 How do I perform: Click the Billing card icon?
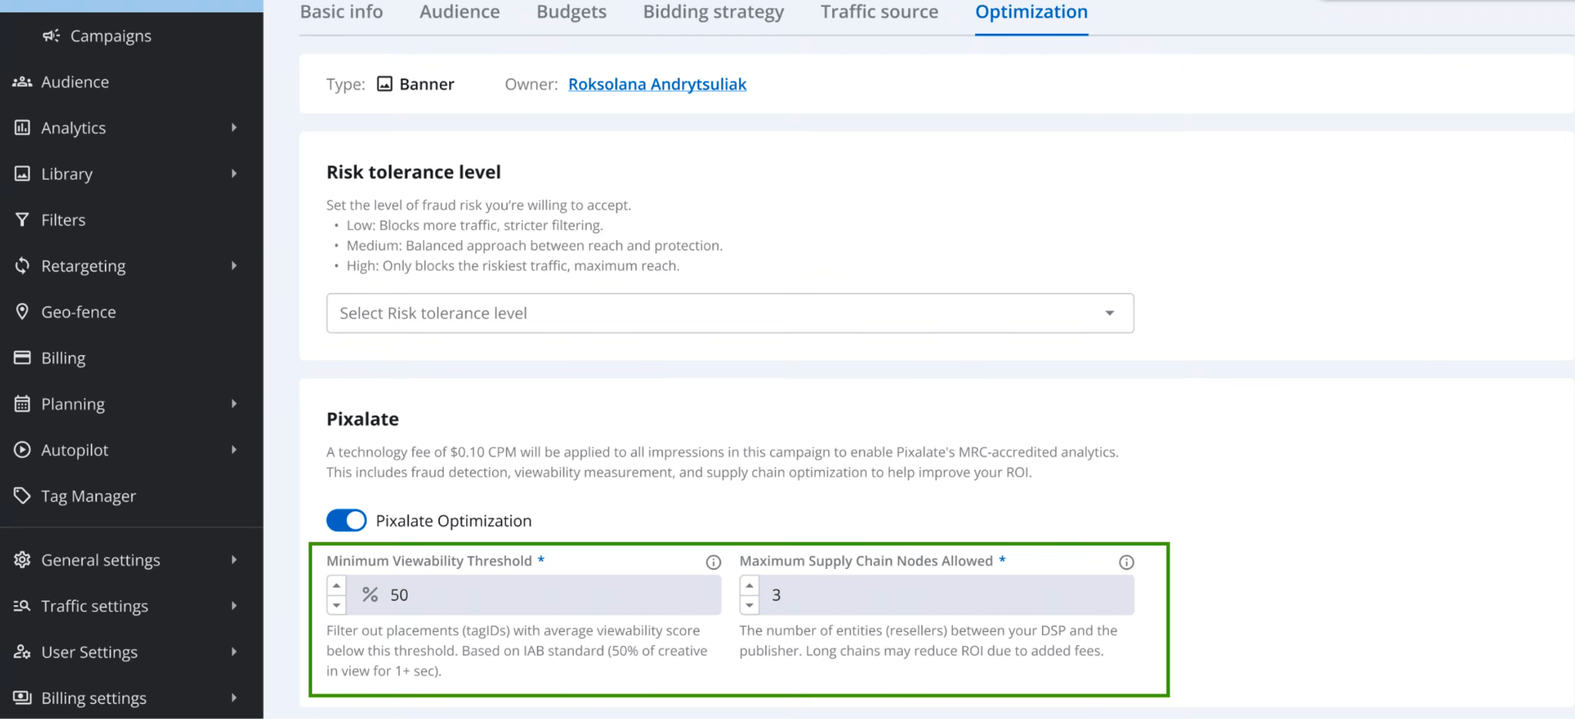[x=22, y=358]
